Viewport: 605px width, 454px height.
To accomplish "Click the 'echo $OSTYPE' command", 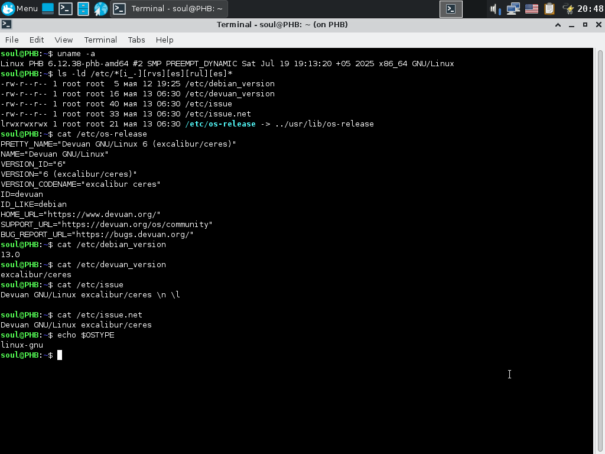I will pos(86,335).
